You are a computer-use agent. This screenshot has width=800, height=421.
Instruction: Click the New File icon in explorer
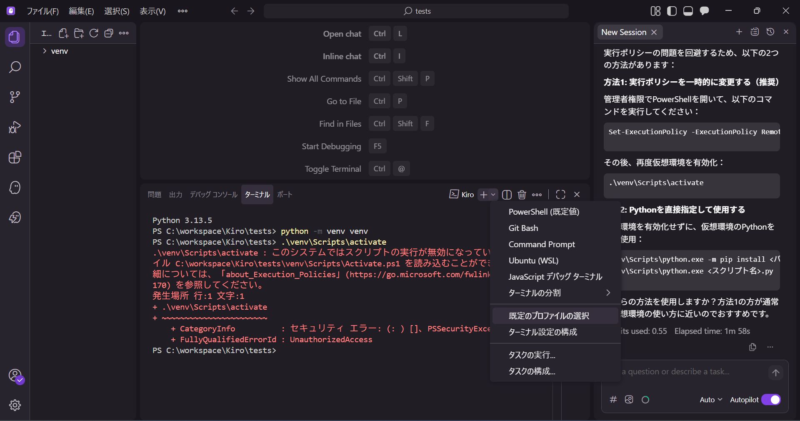coord(63,33)
